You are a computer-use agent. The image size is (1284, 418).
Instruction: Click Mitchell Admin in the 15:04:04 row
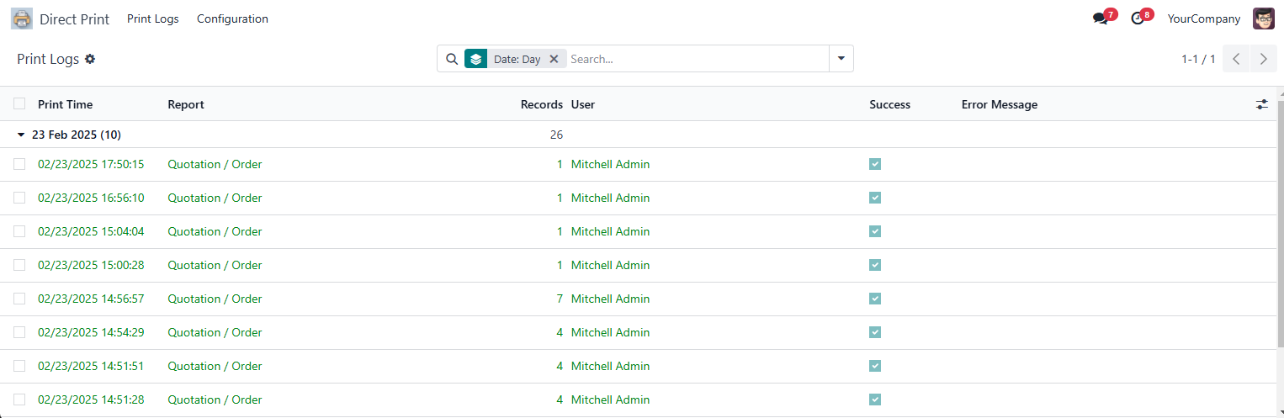610,231
